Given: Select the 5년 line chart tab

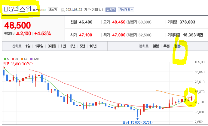Looking at the screenshot, I should [82, 46].
